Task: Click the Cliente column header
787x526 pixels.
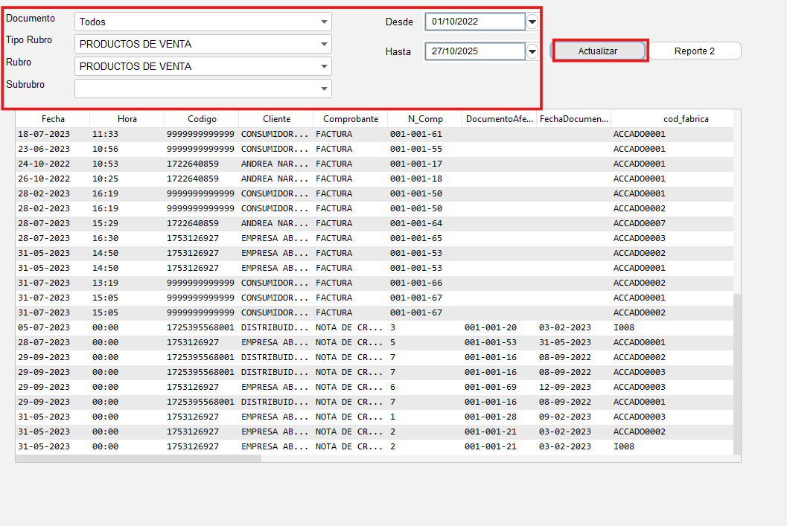Action: [x=276, y=119]
